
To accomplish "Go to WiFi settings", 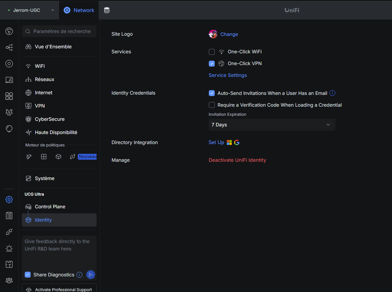I will click(x=59, y=66).
